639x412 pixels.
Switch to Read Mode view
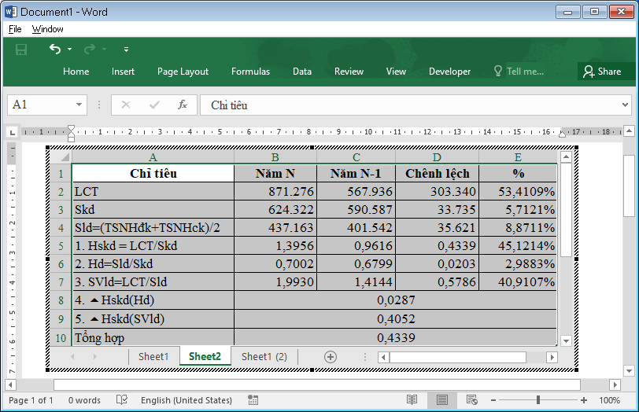coord(413,400)
